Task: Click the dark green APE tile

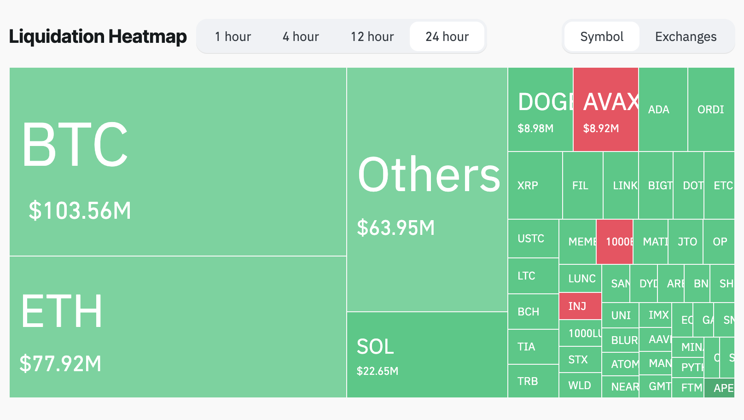Action: coord(720,388)
